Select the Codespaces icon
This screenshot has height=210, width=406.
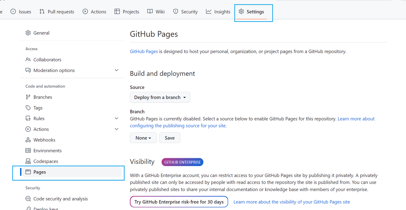tap(28, 161)
